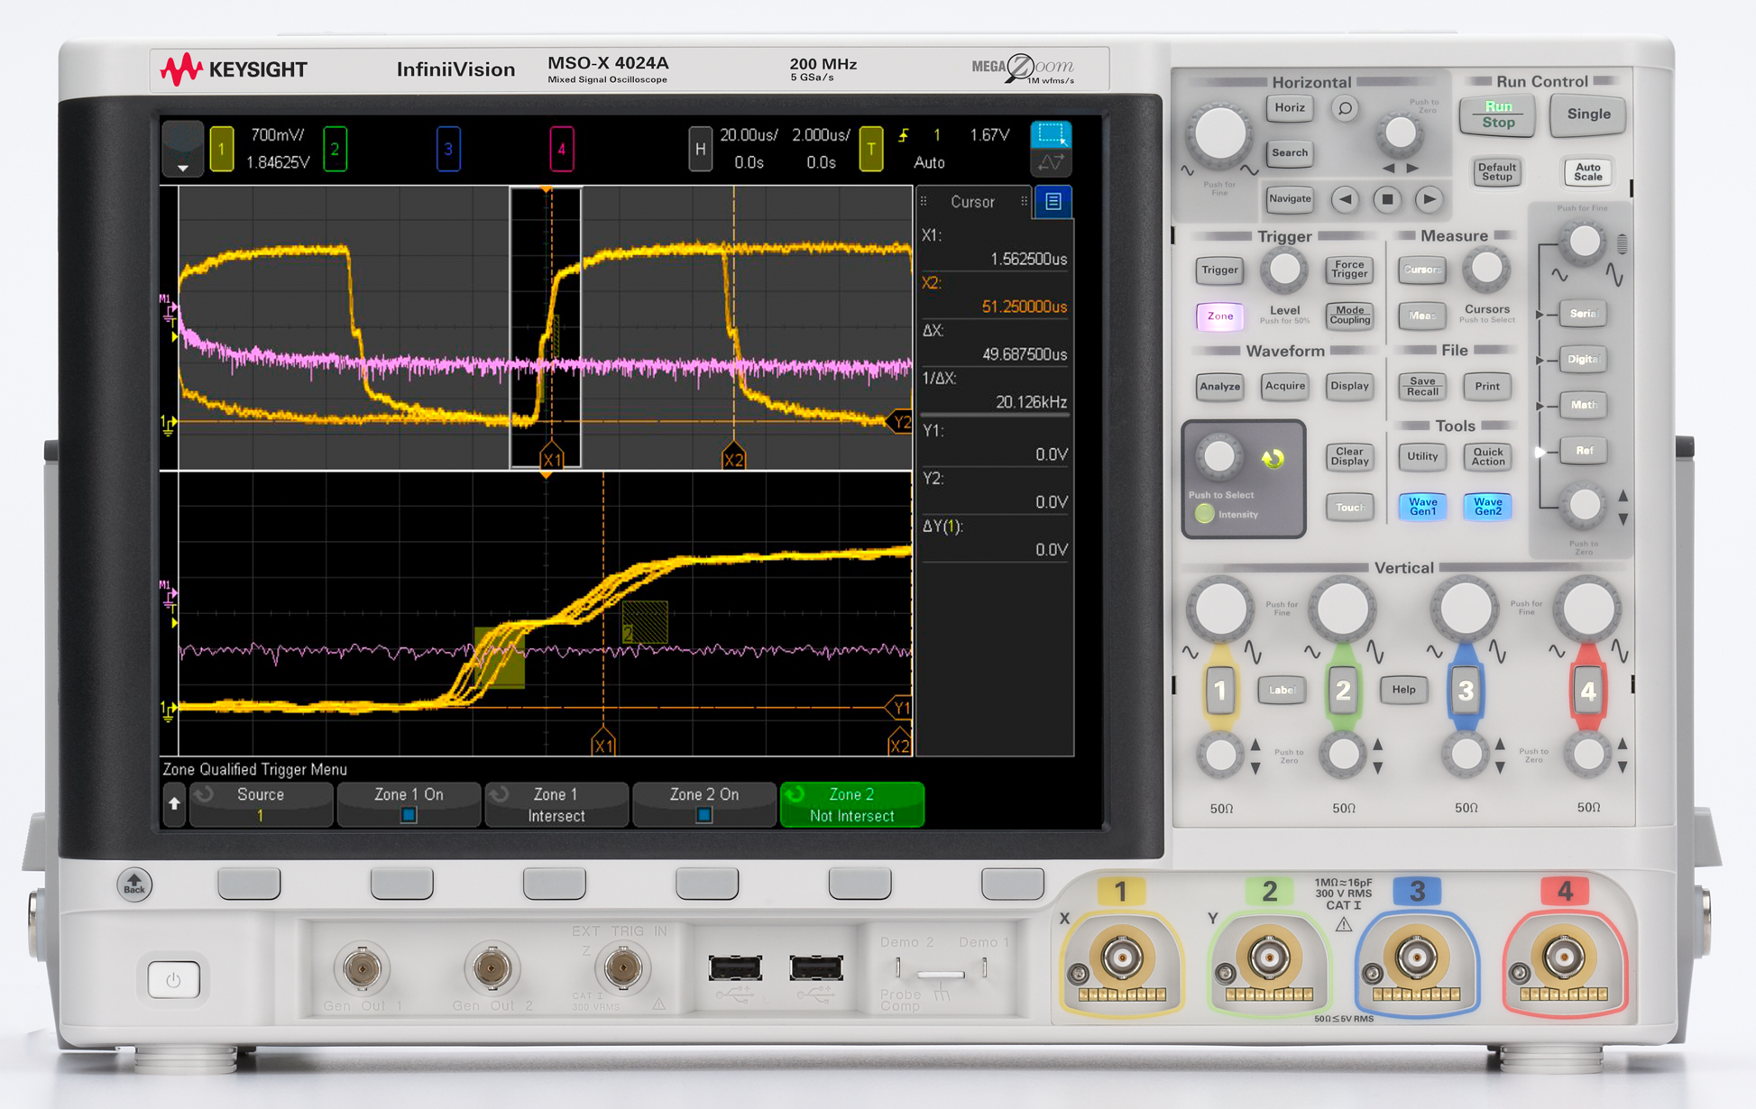Open the cursor sidebar list icon
The image size is (1756, 1109).
click(1053, 201)
